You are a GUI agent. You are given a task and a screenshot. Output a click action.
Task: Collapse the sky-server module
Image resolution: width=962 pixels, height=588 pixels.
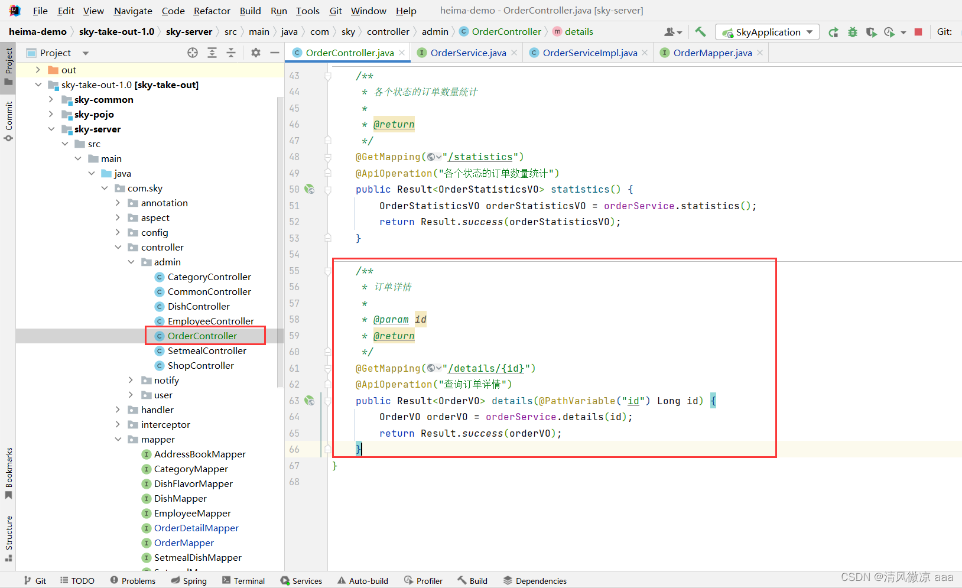[x=51, y=129]
